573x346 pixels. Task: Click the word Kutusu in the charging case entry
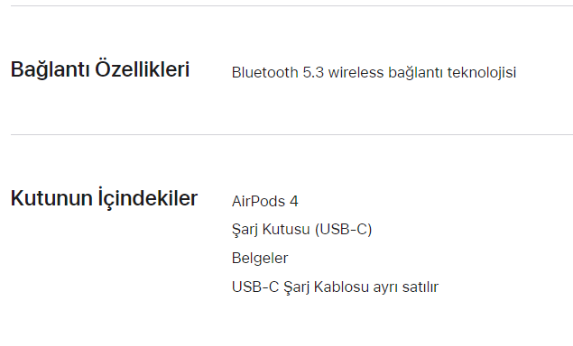(286, 230)
